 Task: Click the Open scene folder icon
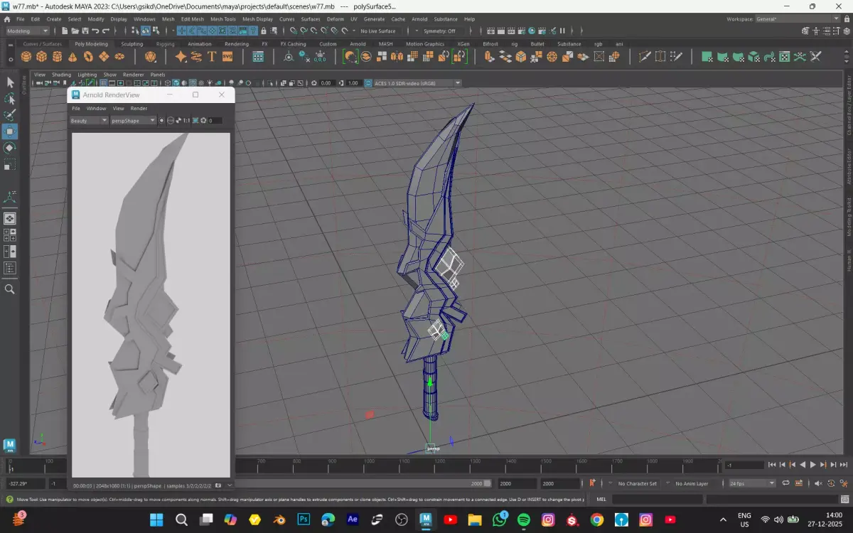point(75,31)
